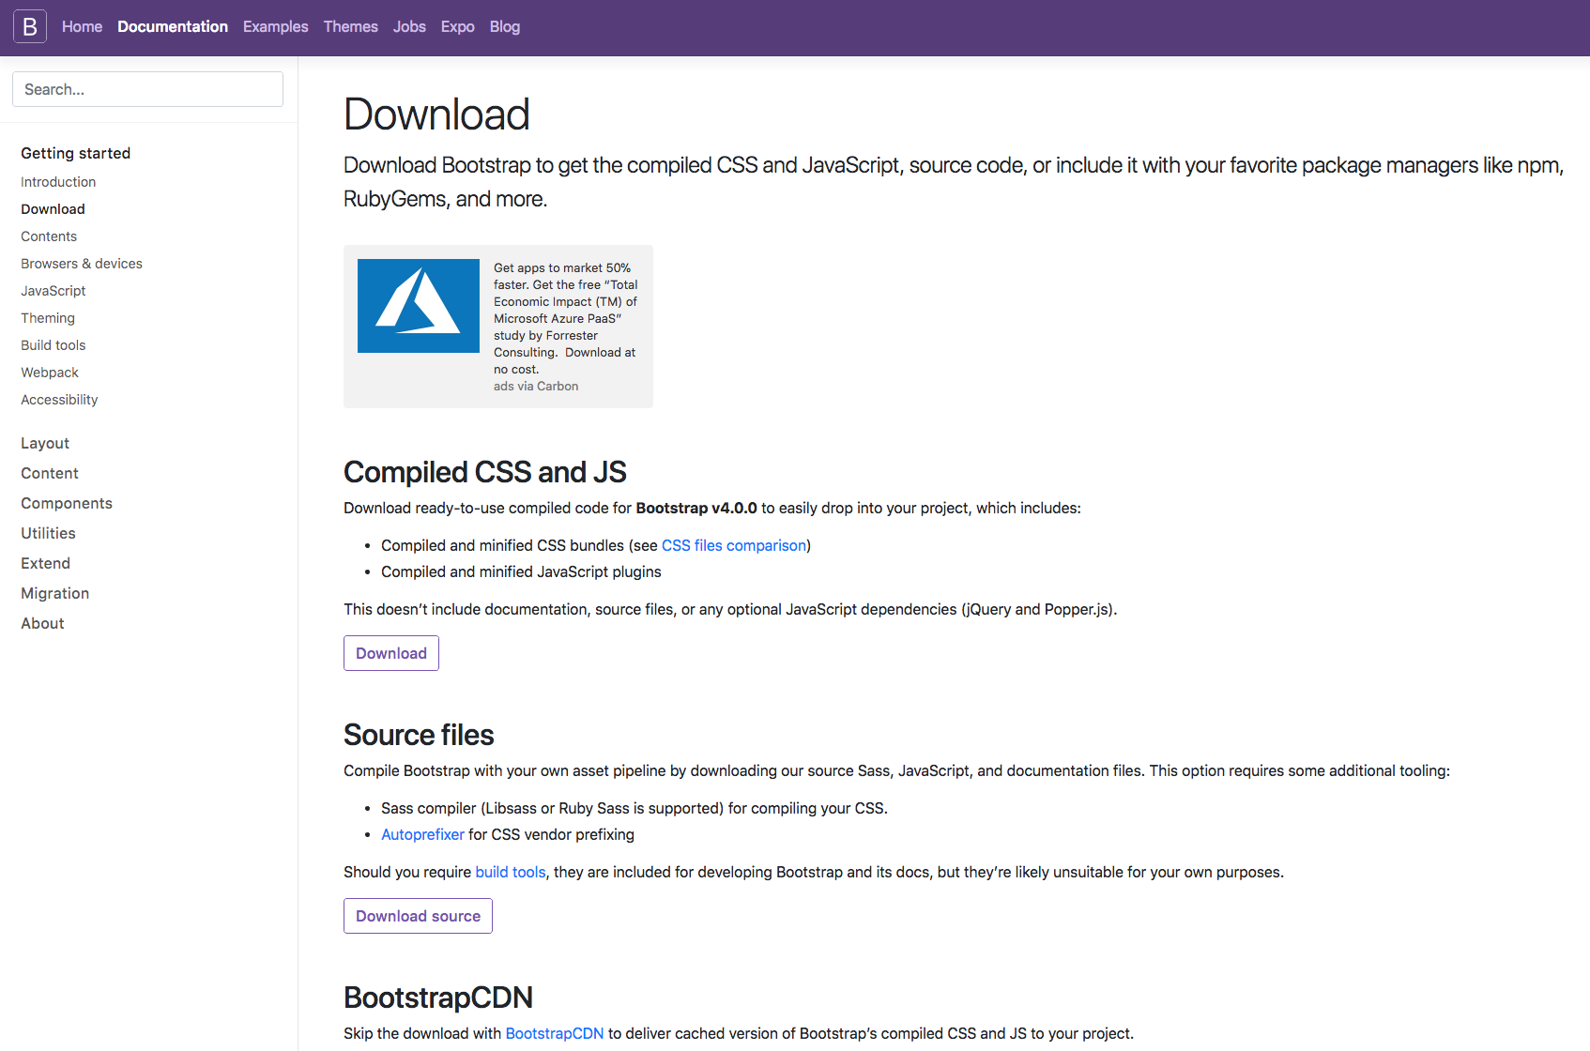Image resolution: width=1590 pixels, height=1051 pixels.
Task: Open the Contents sidebar page
Action: [49, 236]
